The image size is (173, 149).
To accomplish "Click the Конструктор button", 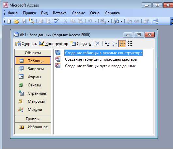I will (x=54, y=44).
